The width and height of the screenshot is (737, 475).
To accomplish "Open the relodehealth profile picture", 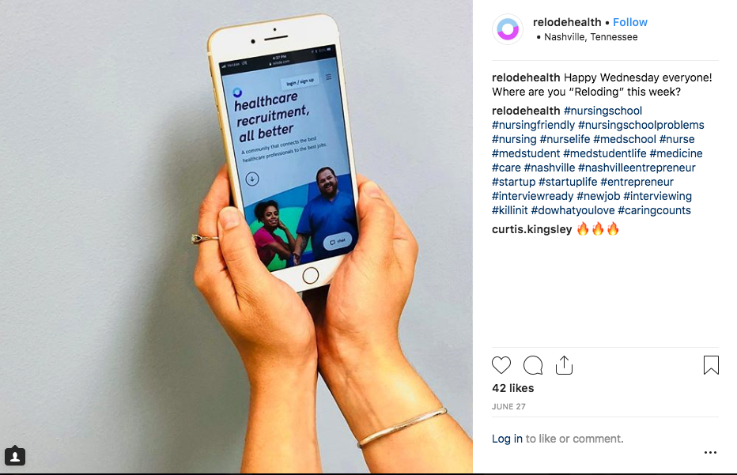I will (508, 29).
